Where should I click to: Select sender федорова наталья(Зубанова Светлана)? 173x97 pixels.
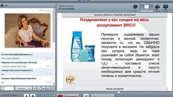pos(19,63)
